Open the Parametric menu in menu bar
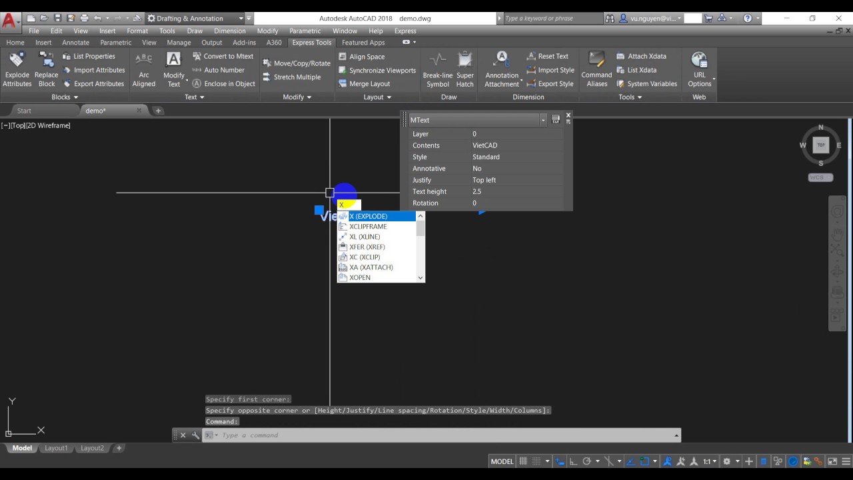 point(305,31)
